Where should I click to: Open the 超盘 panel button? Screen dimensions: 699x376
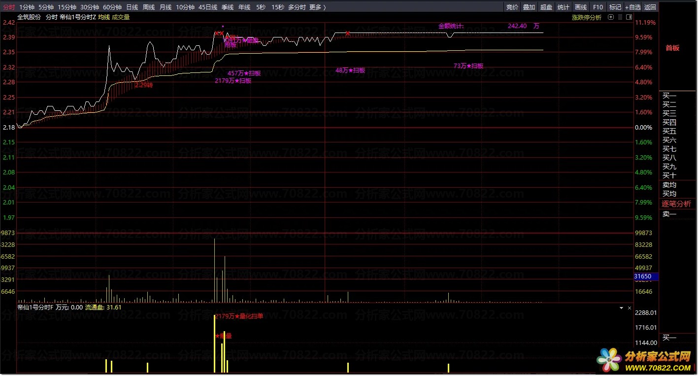(546, 7)
